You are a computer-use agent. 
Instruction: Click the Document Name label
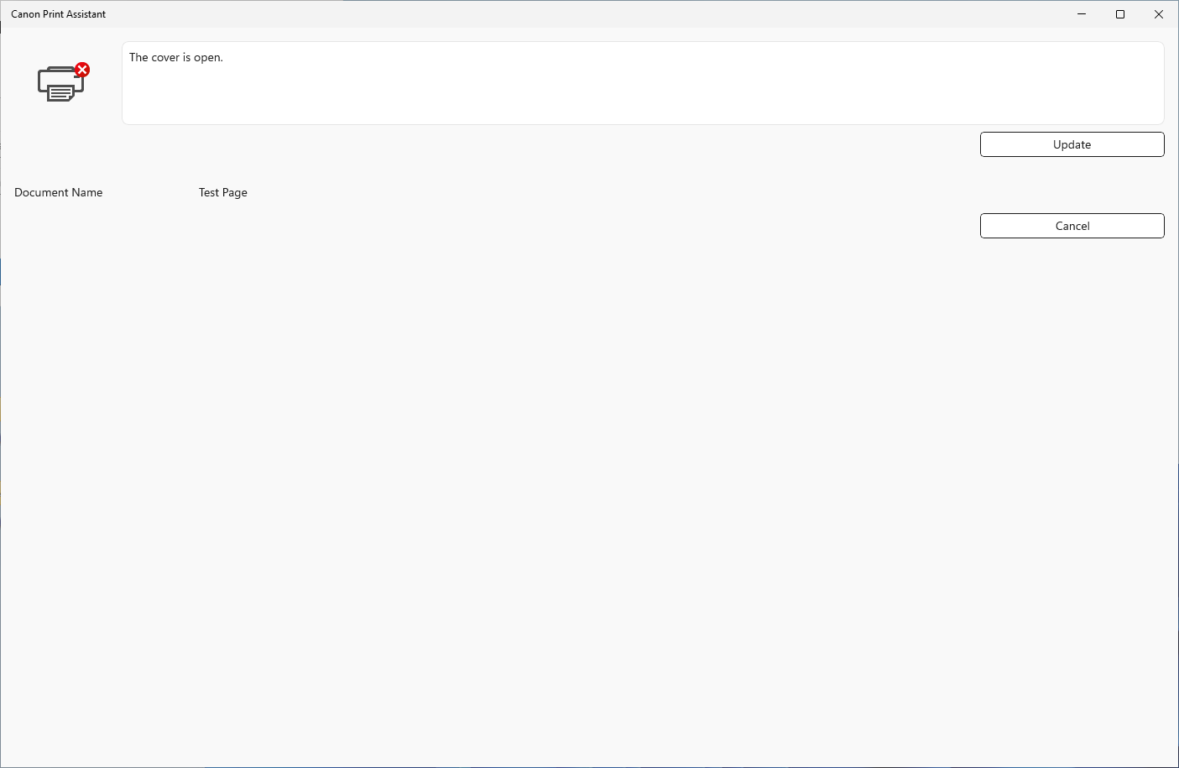point(58,192)
